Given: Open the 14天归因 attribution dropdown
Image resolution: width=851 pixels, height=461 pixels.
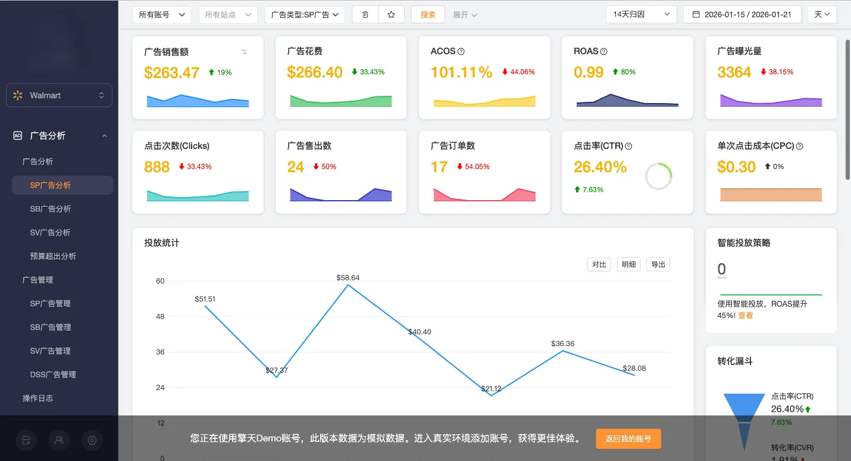Looking at the screenshot, I should pyautogui.click(x=641, y=14).
